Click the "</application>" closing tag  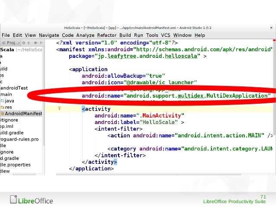click(x=91, y=169)
